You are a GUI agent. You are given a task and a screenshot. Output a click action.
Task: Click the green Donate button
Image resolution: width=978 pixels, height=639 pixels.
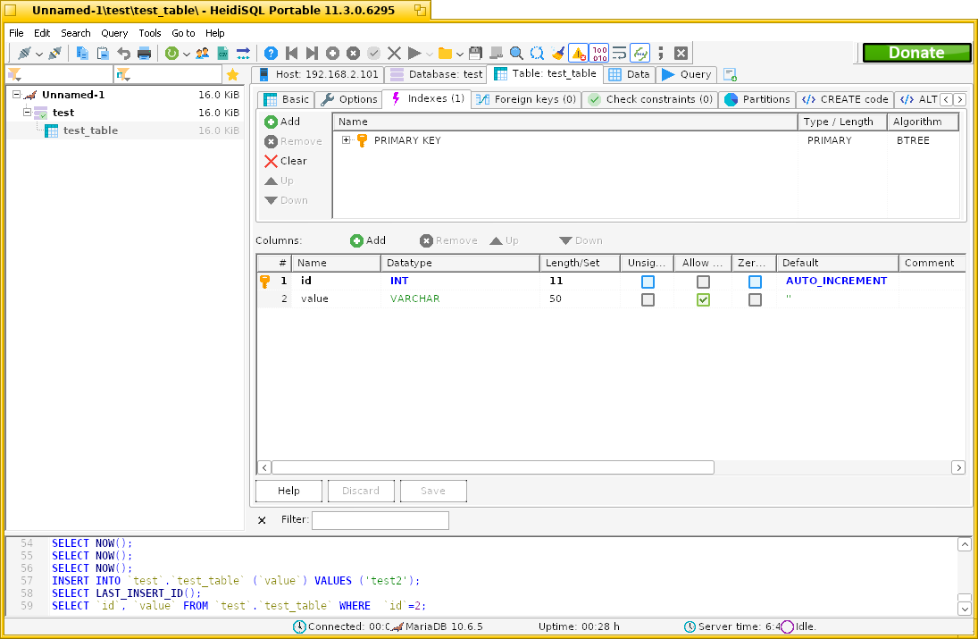[x=916, y=53]
